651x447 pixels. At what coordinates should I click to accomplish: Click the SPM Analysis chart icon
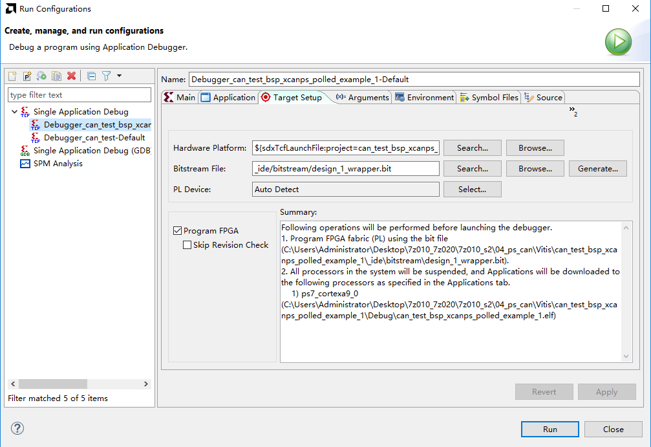click(x=25, y=164)
